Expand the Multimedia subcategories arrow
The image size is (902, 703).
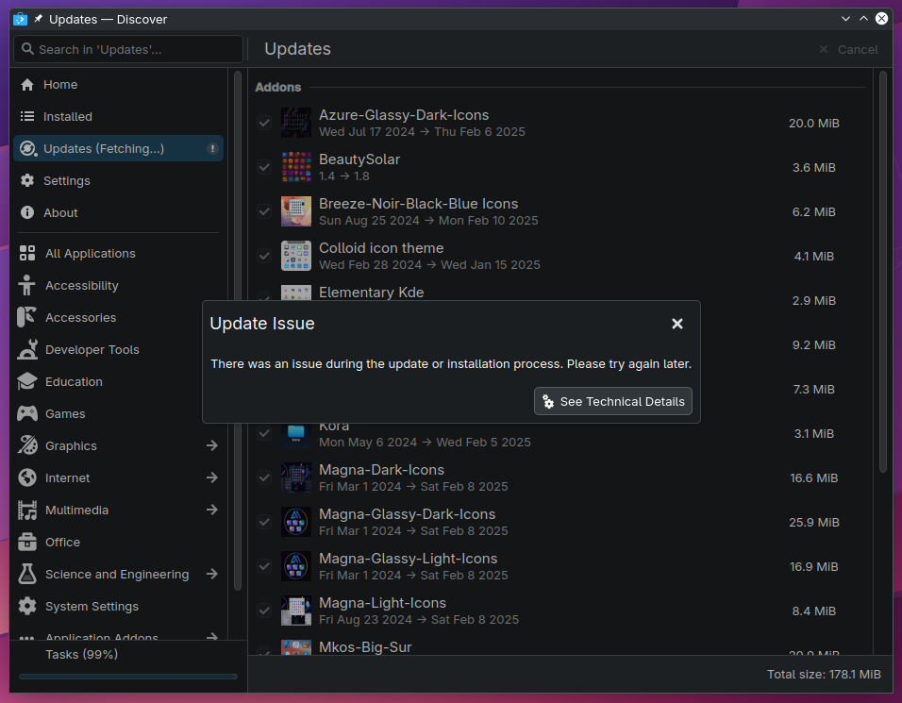click(212, 511)
